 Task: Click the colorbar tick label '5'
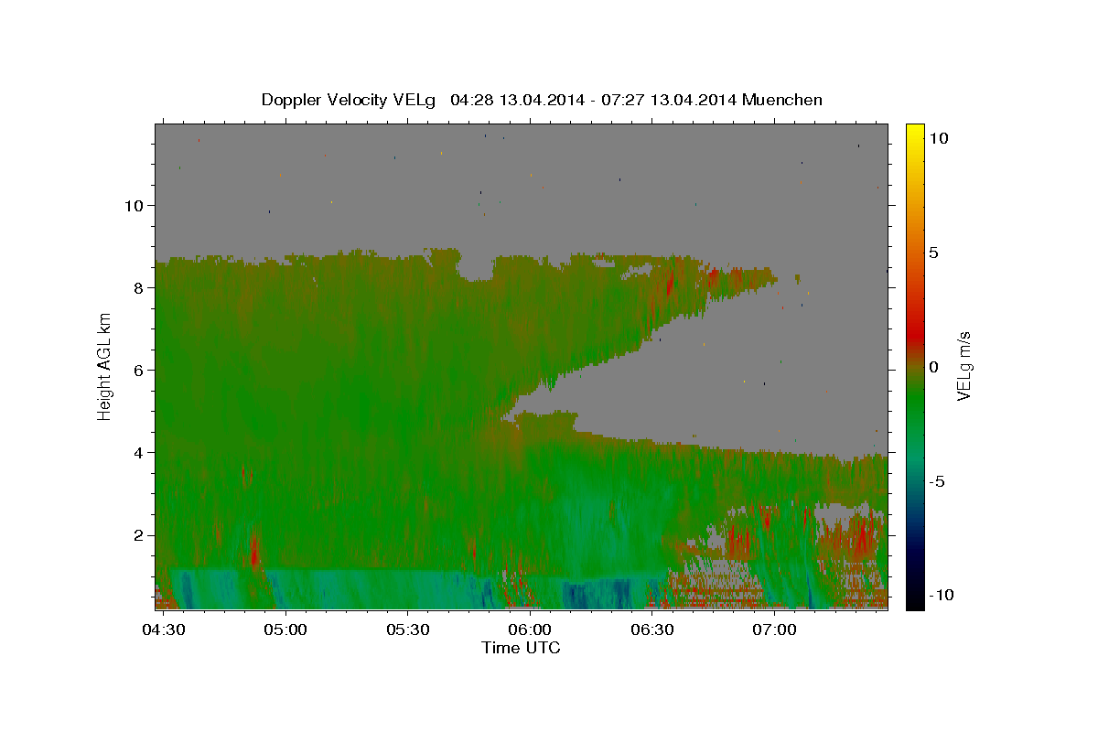tap(934, 253)
